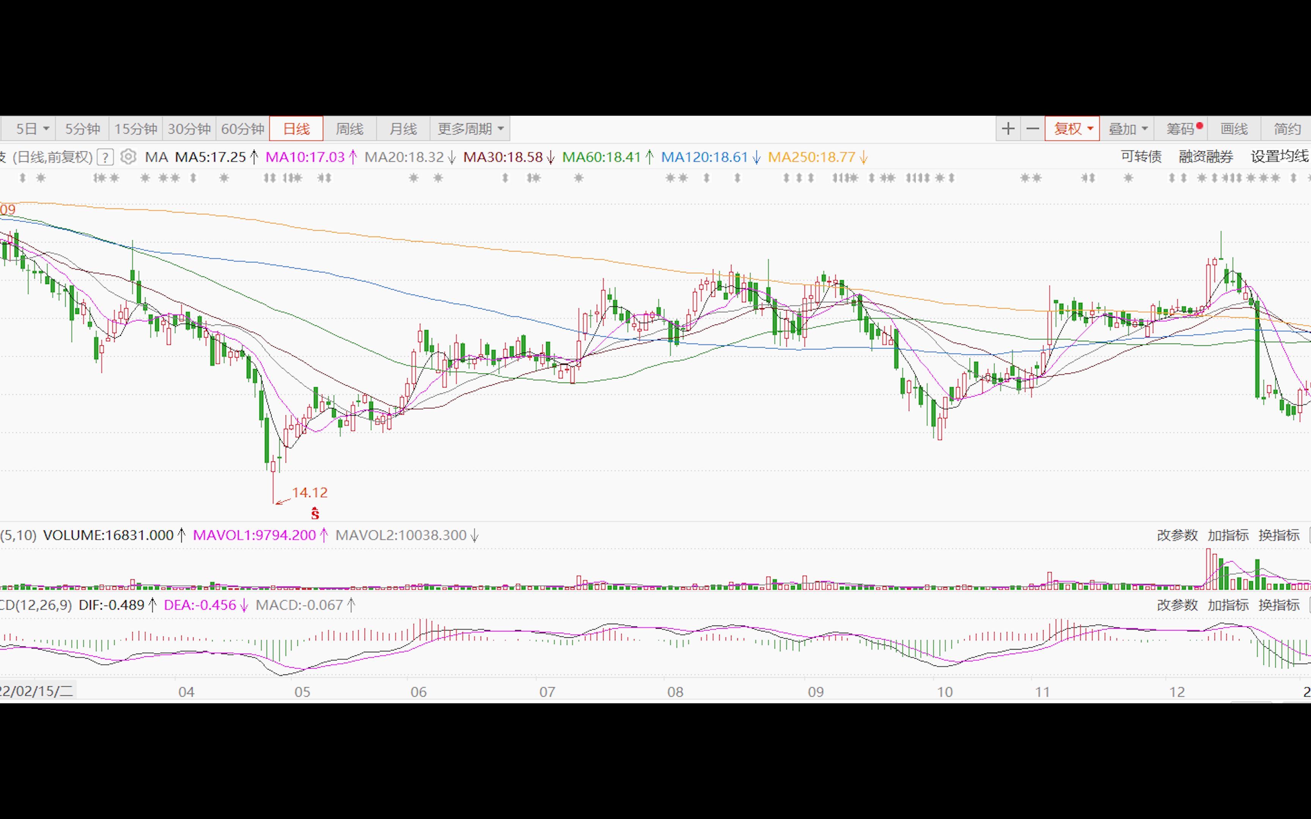Click the MAVOL1:9794.200 value

click(x=254, y=535)
